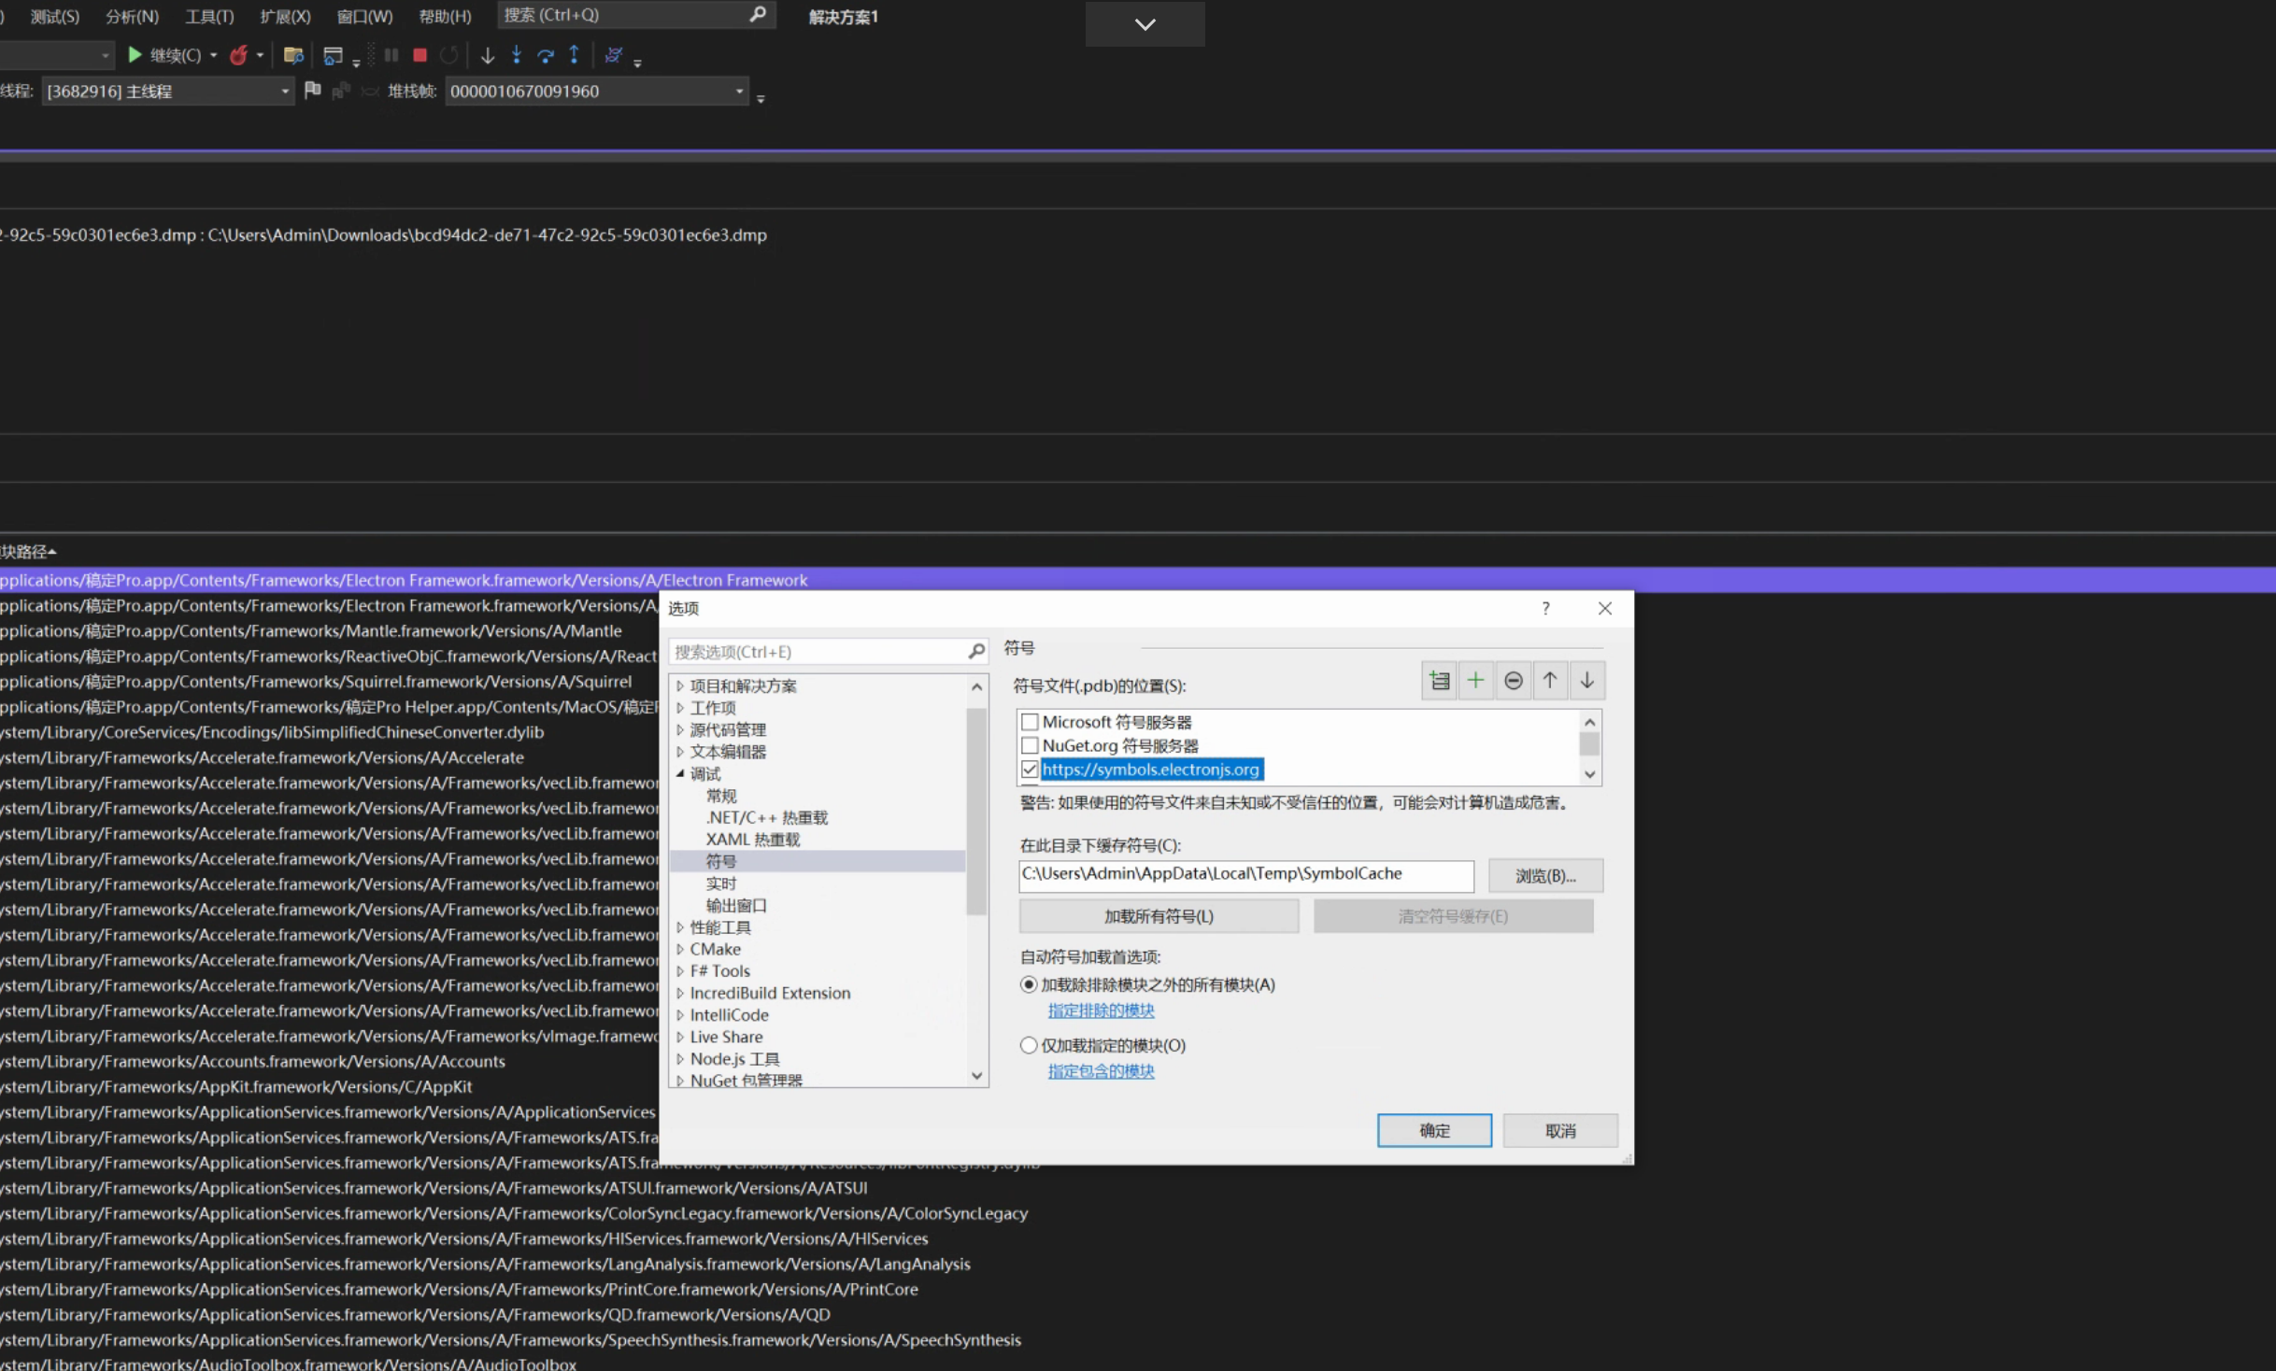This screenshot has width=2276, height=1371.
Task: Click the circled minus delete symbol location icon
Action: pyautogui.click(x=1513, y=681)
